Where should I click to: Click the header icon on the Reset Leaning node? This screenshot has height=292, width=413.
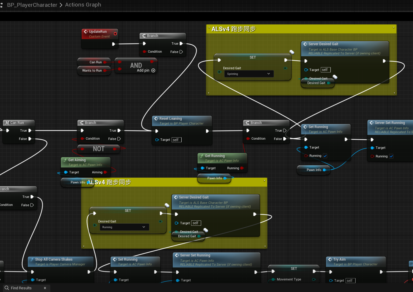point(156,118)
